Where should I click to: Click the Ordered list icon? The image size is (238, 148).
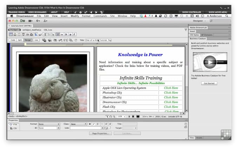coord(102,124)
